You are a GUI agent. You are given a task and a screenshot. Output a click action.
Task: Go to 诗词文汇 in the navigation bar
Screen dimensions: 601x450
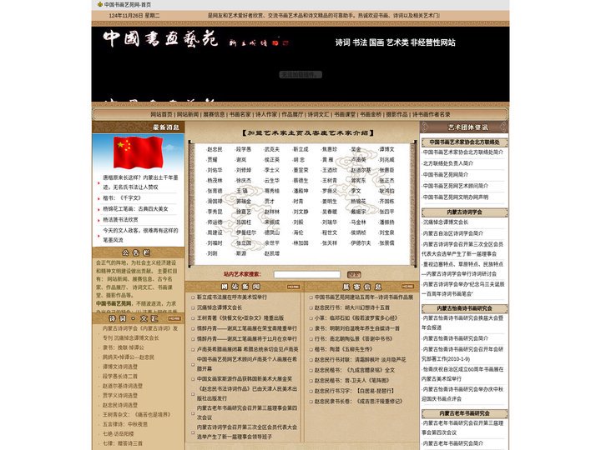click(x=319, y=114)
